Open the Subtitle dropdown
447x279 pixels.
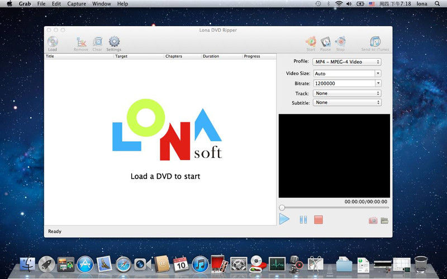(x=347, y=102)
